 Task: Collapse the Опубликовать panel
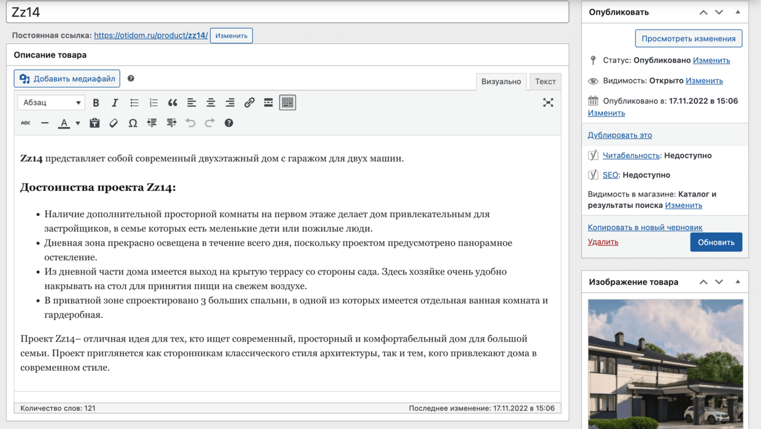point(738,12)
